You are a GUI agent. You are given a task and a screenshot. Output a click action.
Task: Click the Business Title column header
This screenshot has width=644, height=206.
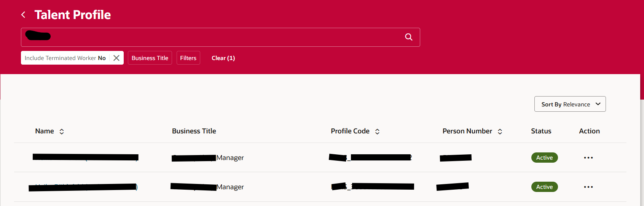194,131
